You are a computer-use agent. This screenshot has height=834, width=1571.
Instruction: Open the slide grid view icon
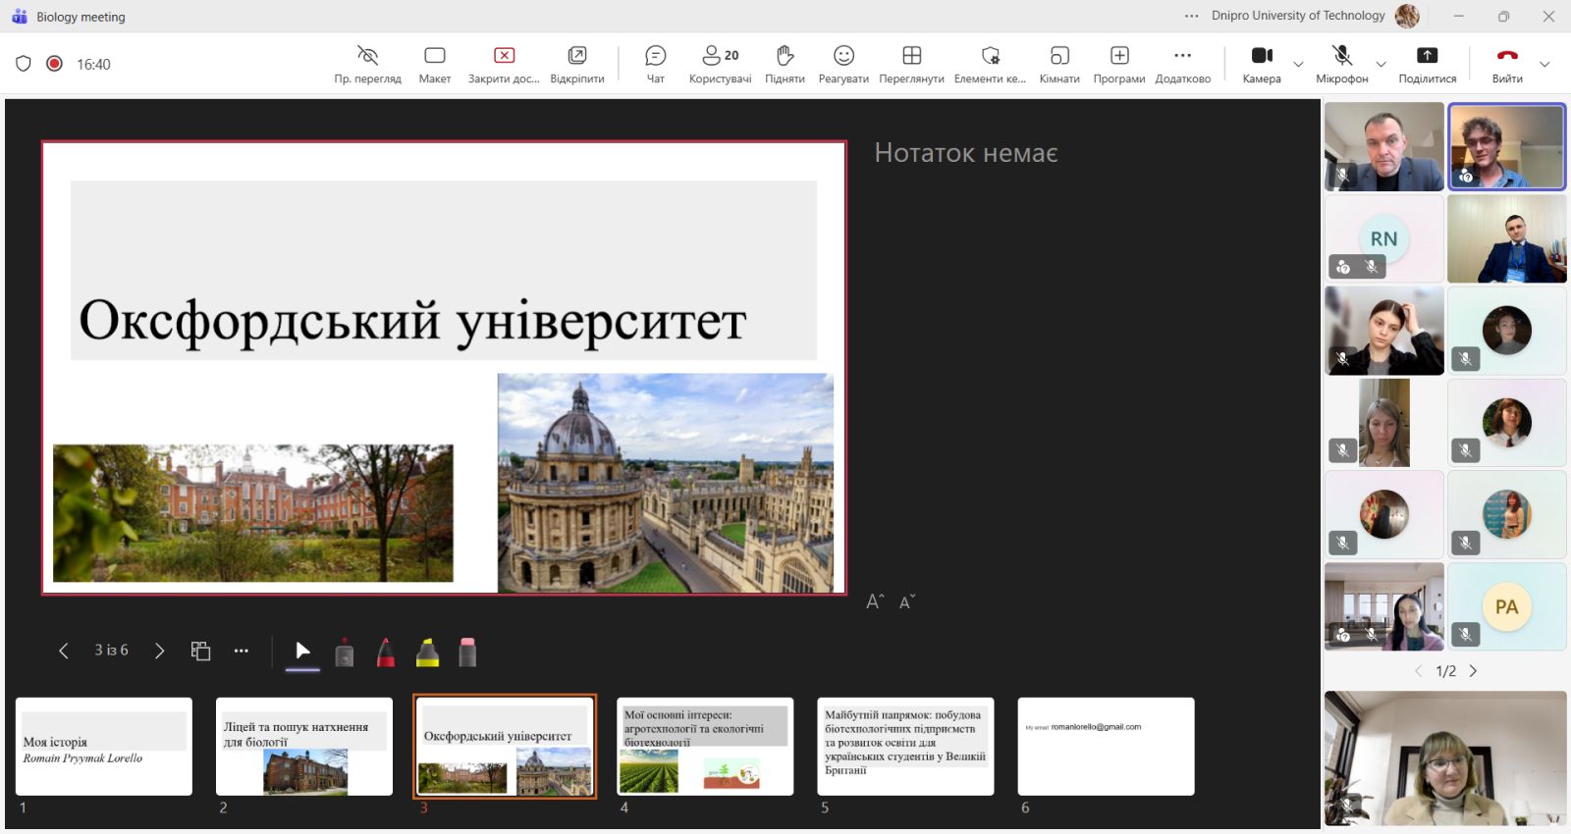200,651
